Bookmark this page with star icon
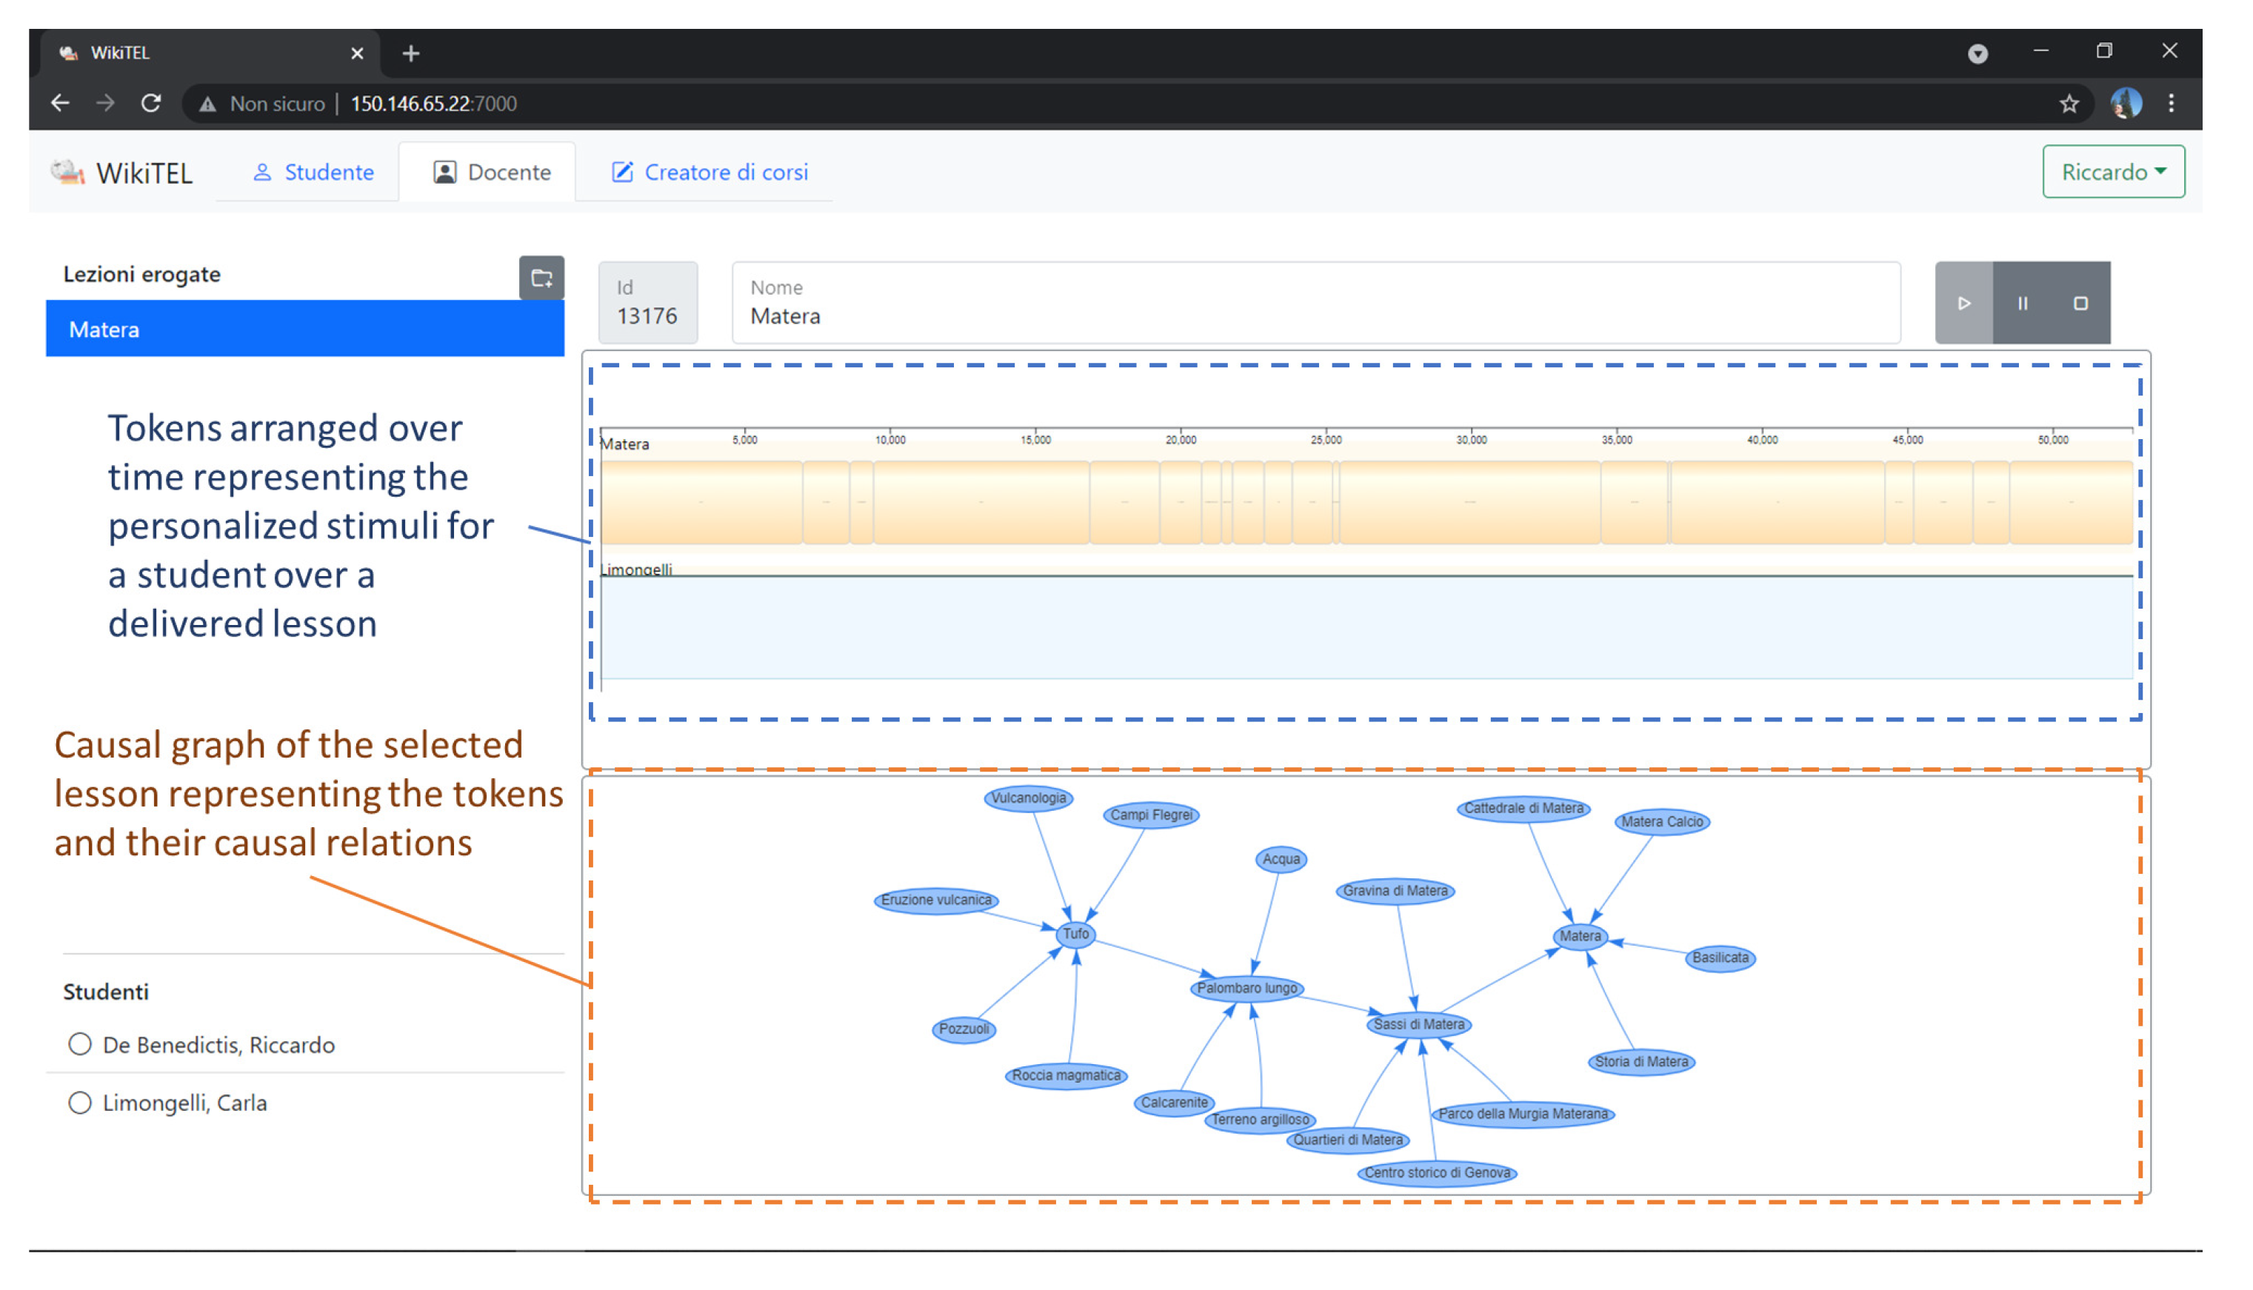 point(2068,104)
